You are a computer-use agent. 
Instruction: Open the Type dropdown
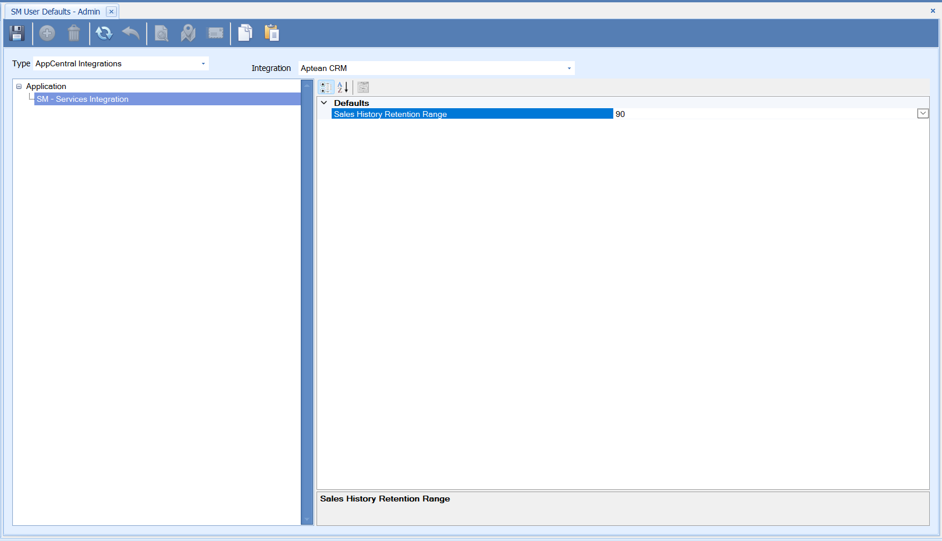[x=203, y=64]
